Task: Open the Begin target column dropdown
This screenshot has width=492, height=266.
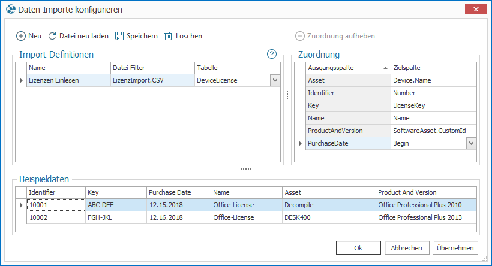Action: click(x=471, y=143)
